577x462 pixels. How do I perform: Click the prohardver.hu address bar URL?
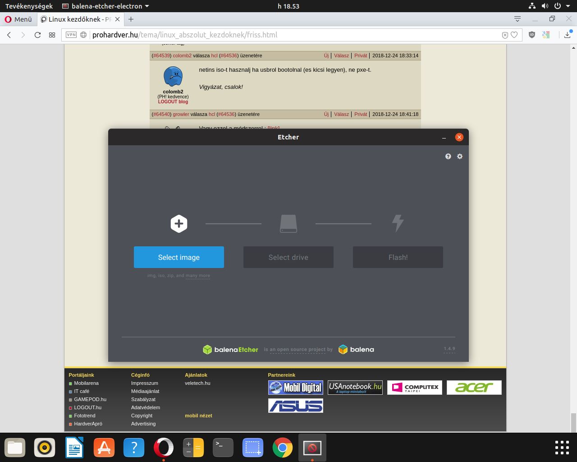point(185,35)
